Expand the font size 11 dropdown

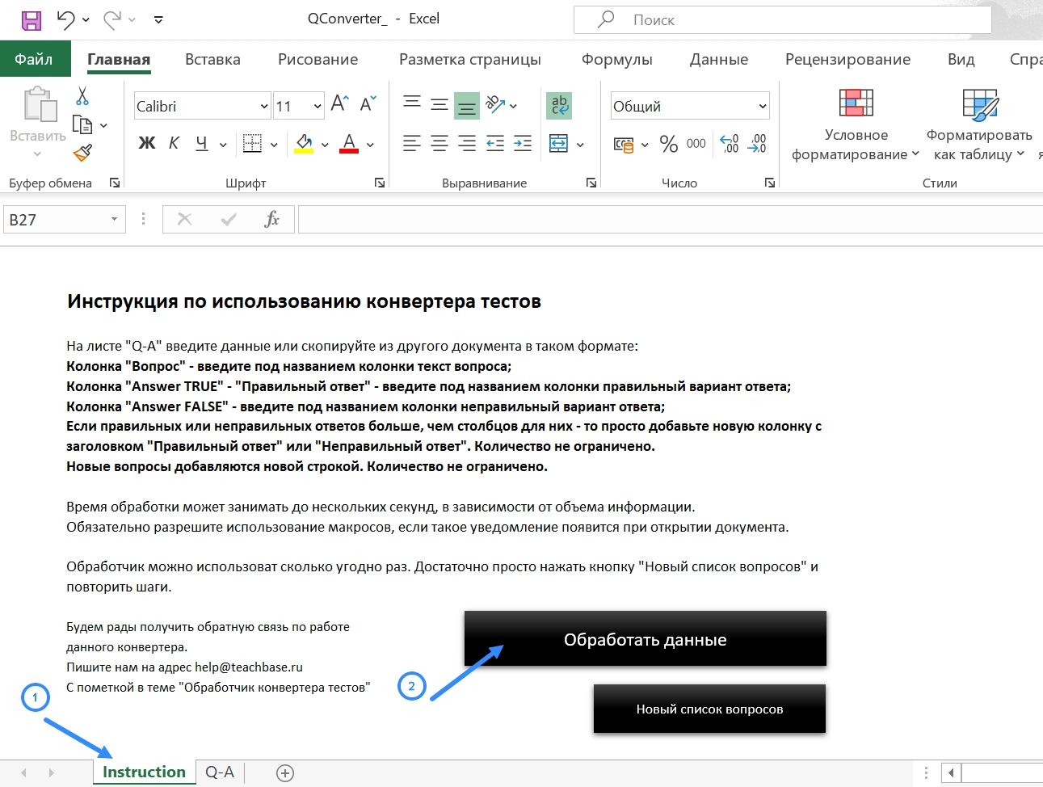coord(318,106)
